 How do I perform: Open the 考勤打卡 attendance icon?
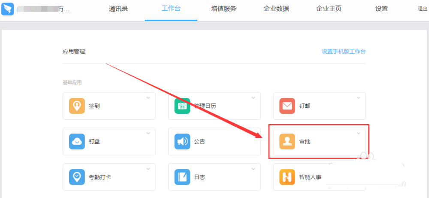[x=77, y=177]
